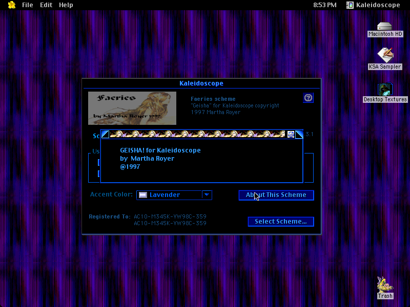410x307 pixels.
Task: Click the help question mark icon
Action: coord(308,98)
